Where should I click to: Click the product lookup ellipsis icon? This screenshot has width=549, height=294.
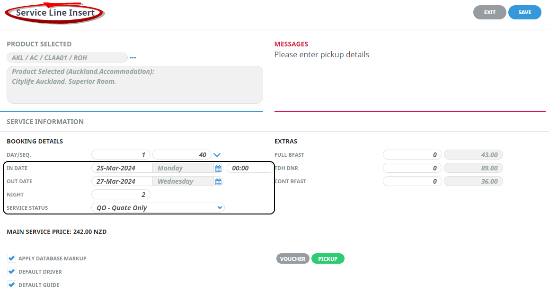point(133,58)
